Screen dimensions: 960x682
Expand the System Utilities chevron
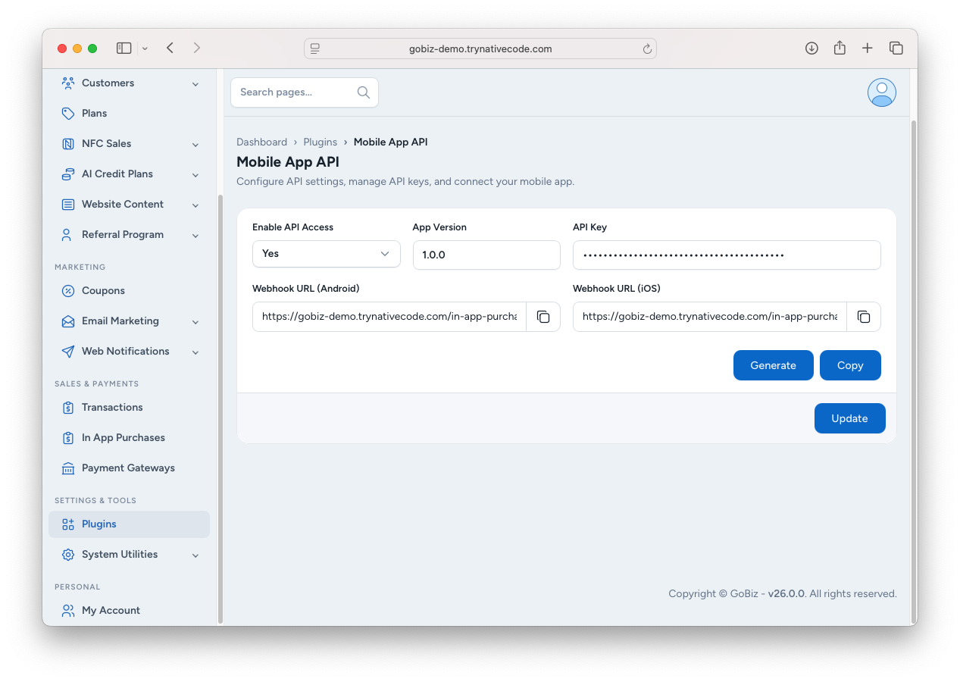195,555
